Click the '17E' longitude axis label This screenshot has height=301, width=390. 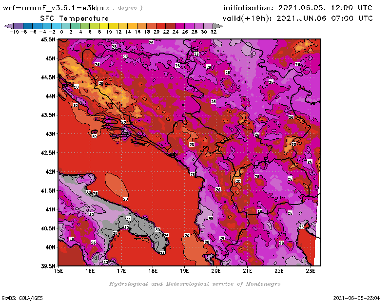coord(121,271)
